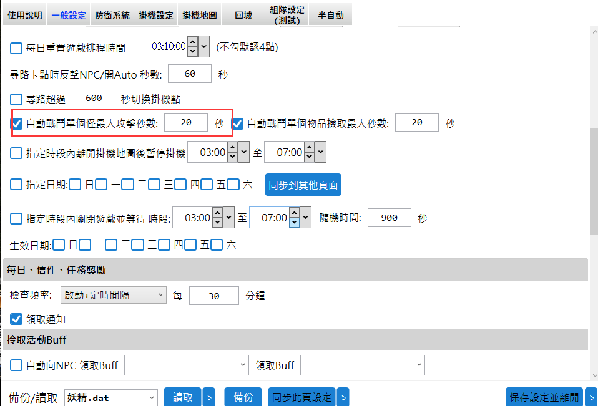Click the scrollbar down arrow
The image size is (598, 406).
click(594, 375)
